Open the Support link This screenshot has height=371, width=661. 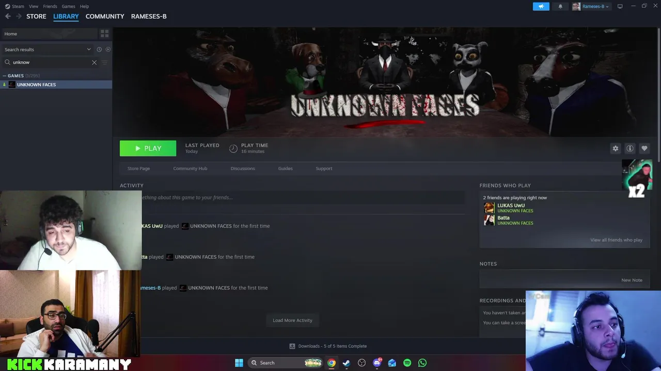tap(324, 168)
